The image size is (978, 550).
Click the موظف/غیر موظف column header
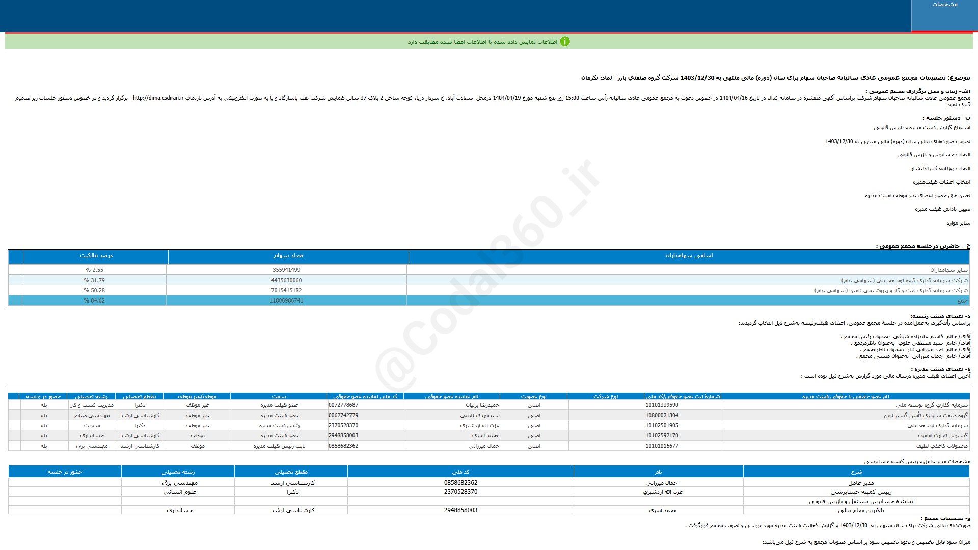point(197,396)
